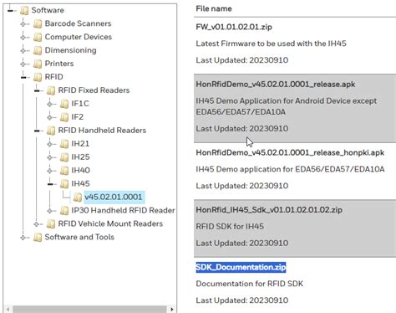Collapse the RFID tree node
Screen dimensions: 396x313
23,77
